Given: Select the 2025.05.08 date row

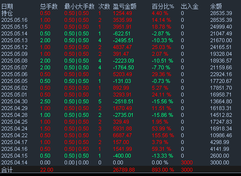Looking at the screenshot, I should [x=15, y=61].
